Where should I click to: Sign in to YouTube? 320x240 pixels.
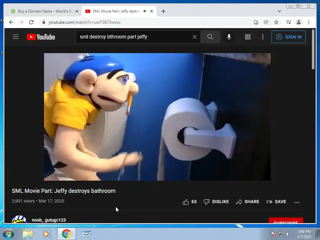(288, 37)
